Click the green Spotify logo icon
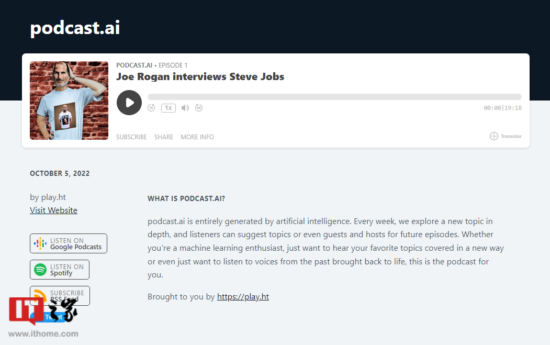550x345 pixels. (40, 270)
